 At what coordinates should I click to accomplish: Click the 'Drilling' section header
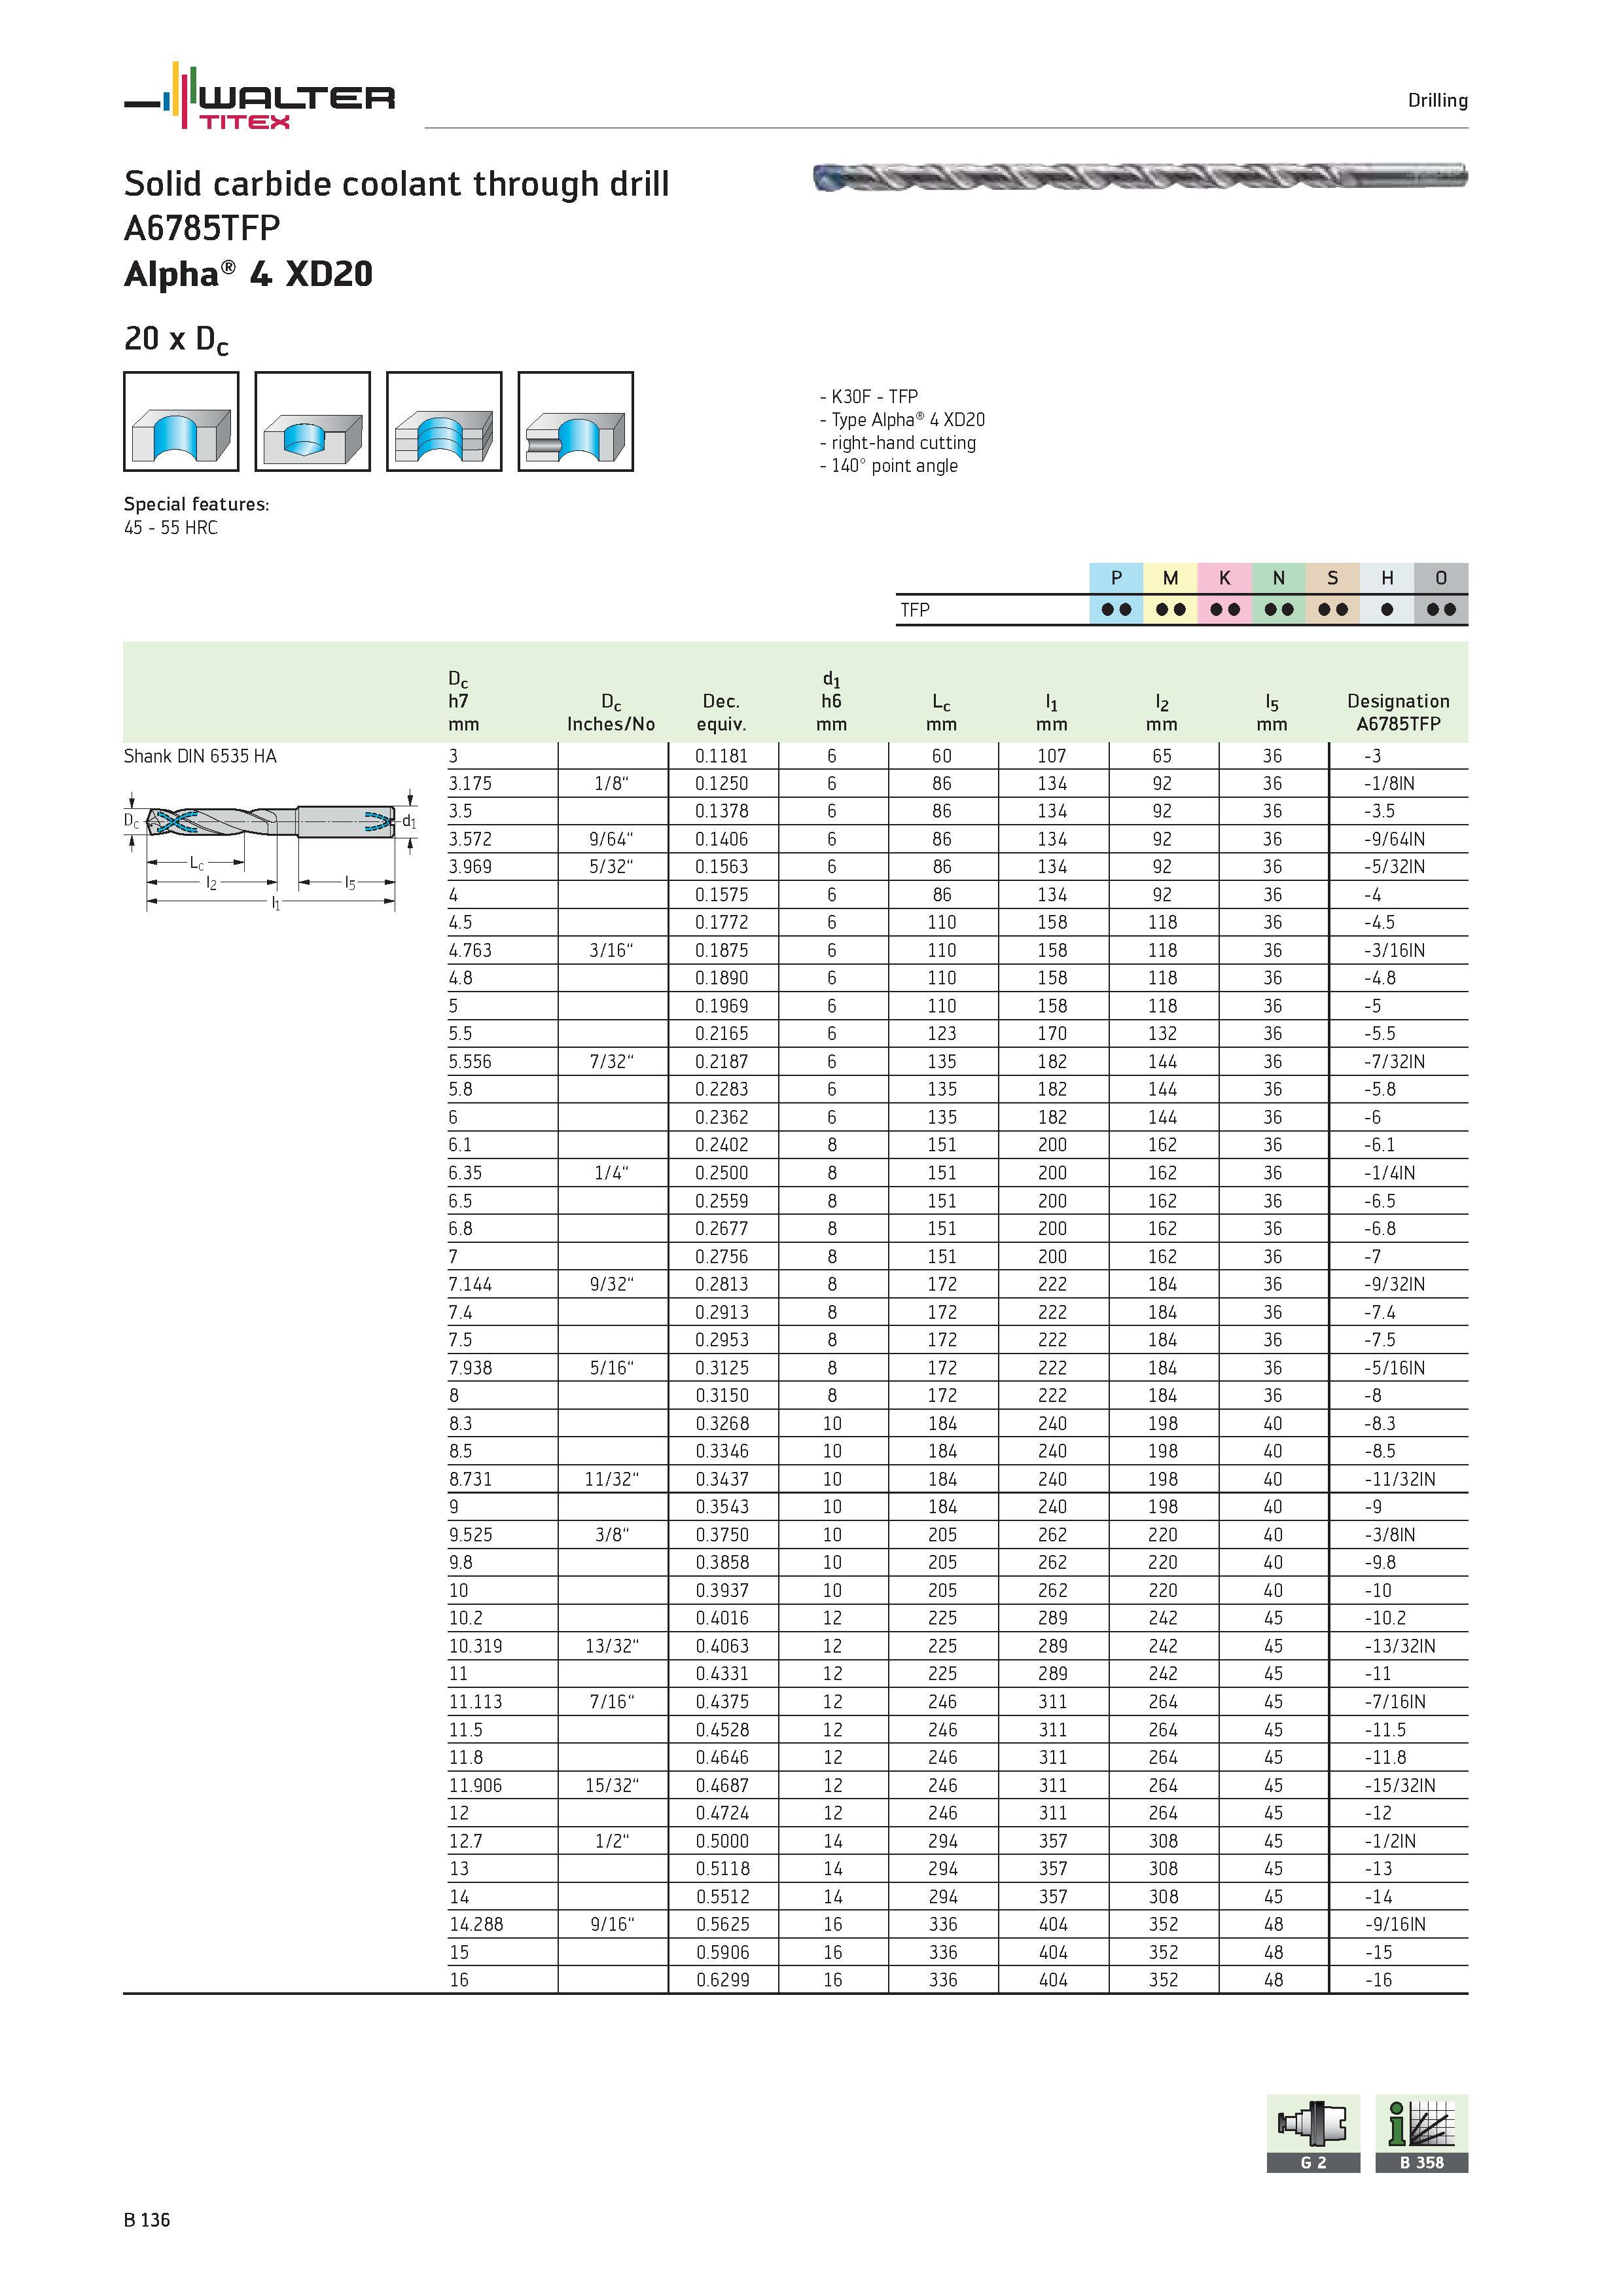1438,100
